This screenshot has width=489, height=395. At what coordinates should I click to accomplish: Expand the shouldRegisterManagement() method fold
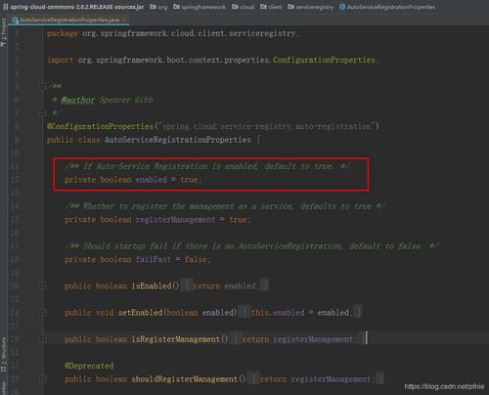(43, 379)
